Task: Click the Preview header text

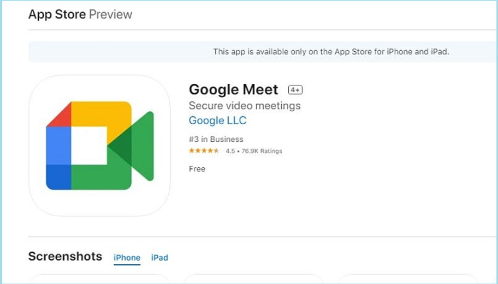Action: (x=111, y=14)
